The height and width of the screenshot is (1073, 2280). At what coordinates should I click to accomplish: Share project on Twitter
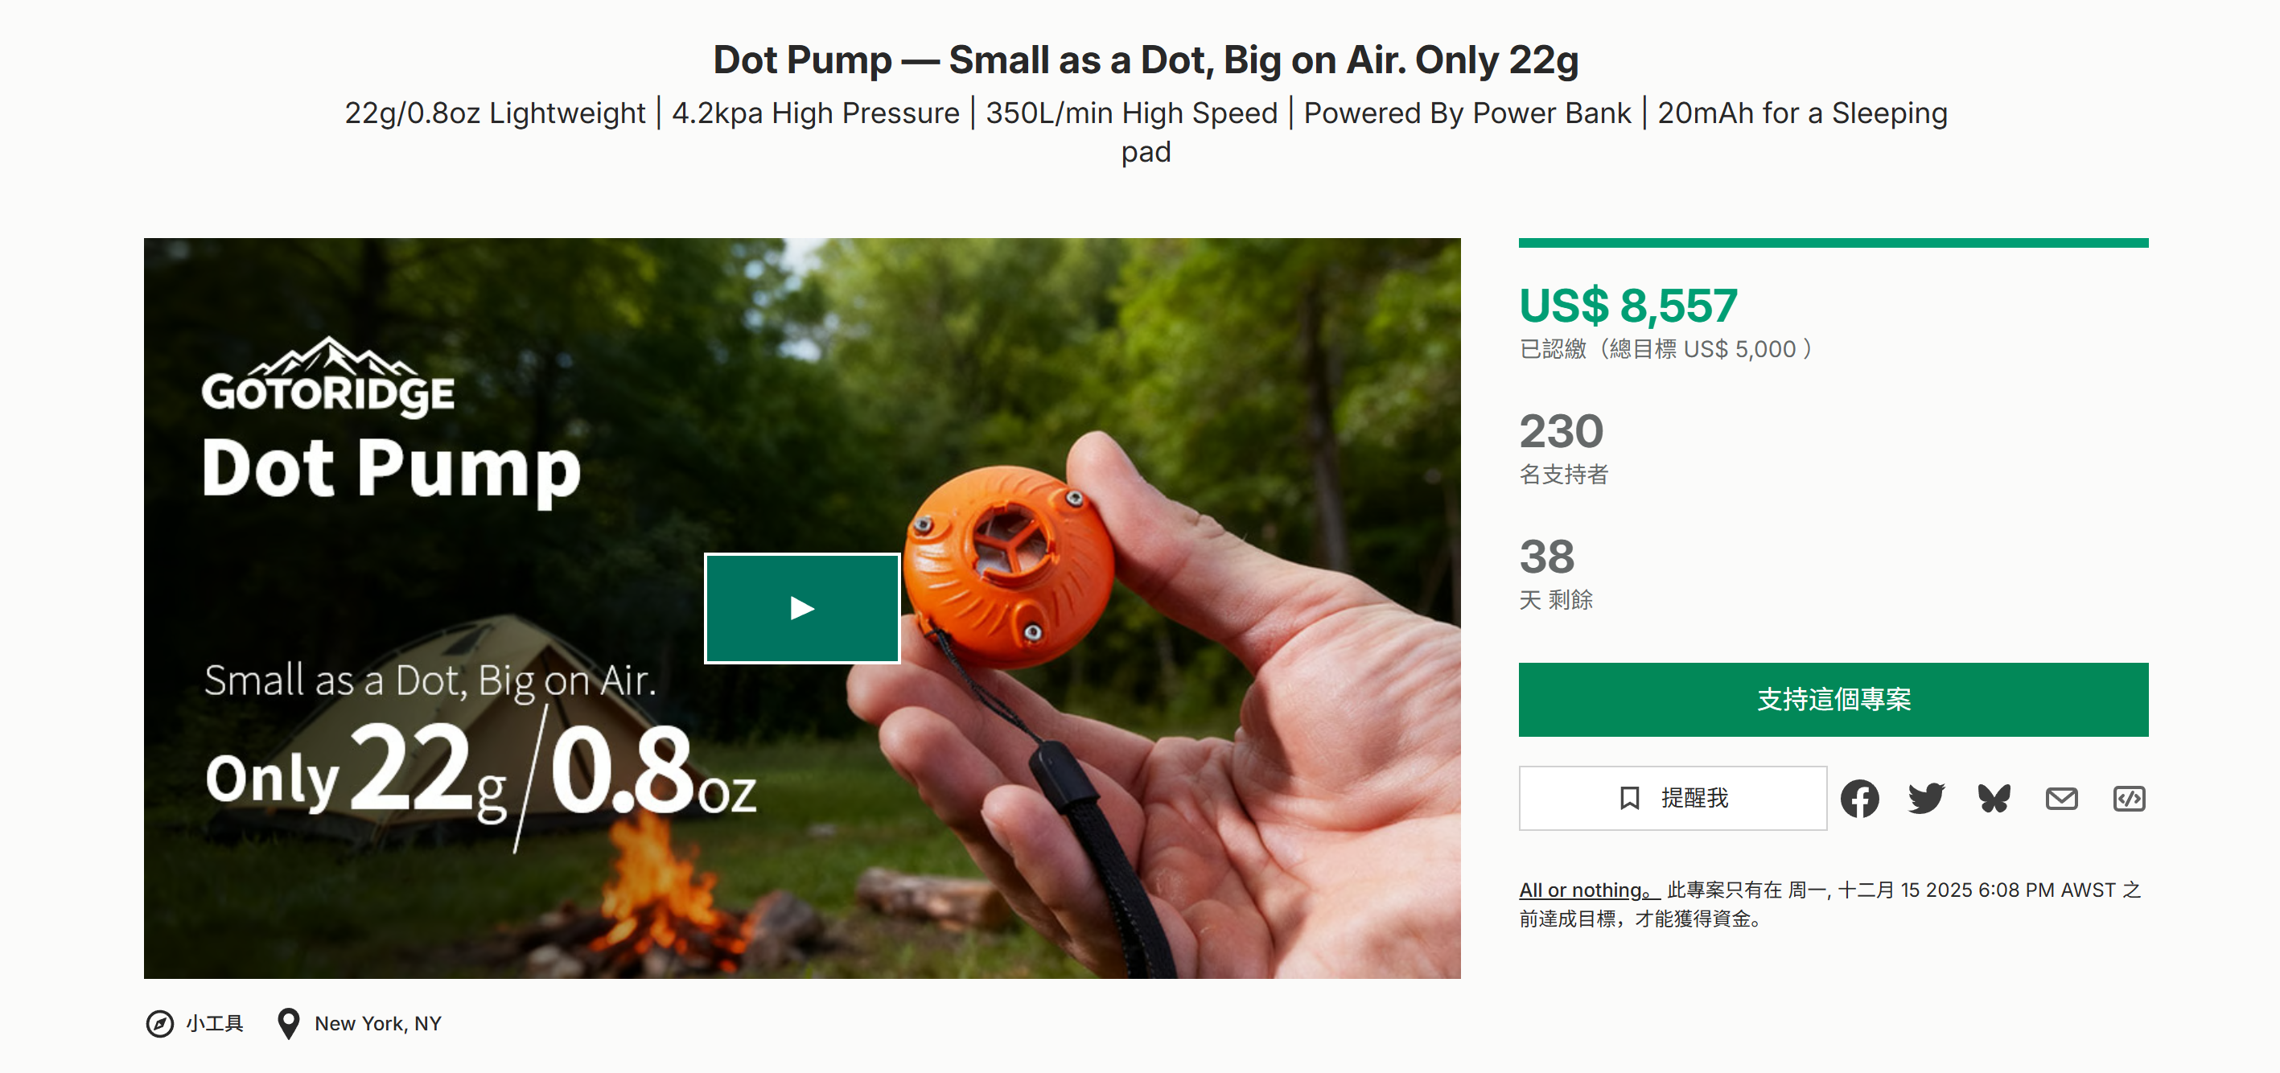[1926, 799]
